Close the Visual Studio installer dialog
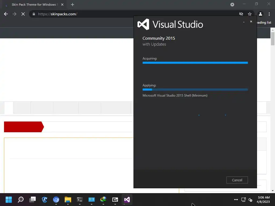275x206 pixels. 251,21
